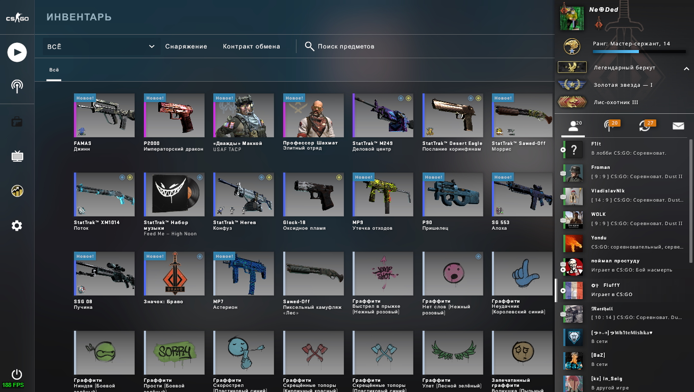Image resolution: width=694 pixels, height=392 pixels.
Task: Select the Выстрел в прыжке graffiti
Action: tap(383, 274)
